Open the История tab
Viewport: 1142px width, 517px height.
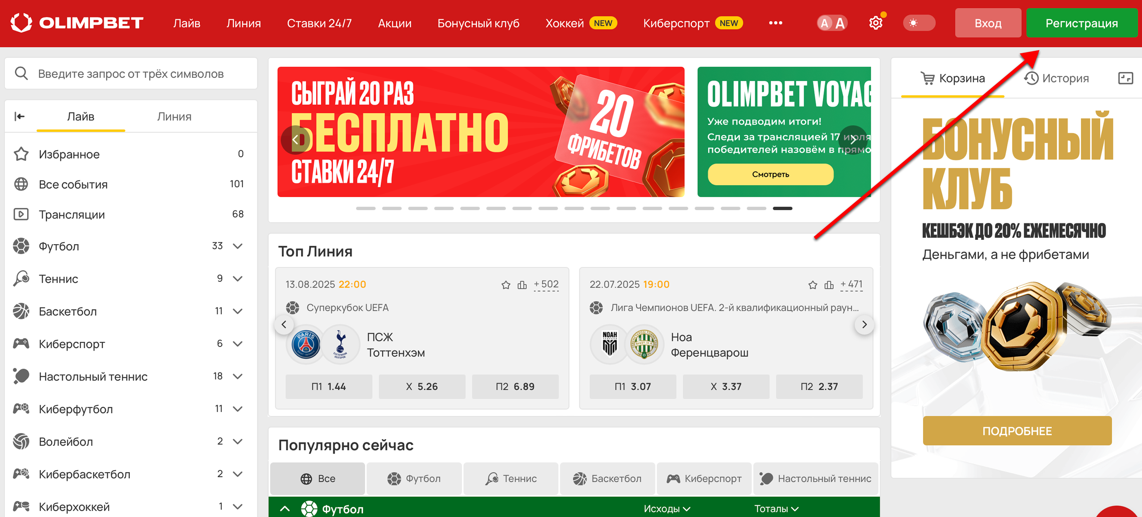click(x=1055, y=78)
